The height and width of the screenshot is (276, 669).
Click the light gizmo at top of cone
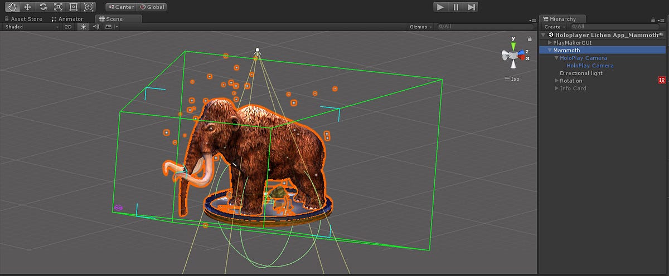tap(257, 51)
